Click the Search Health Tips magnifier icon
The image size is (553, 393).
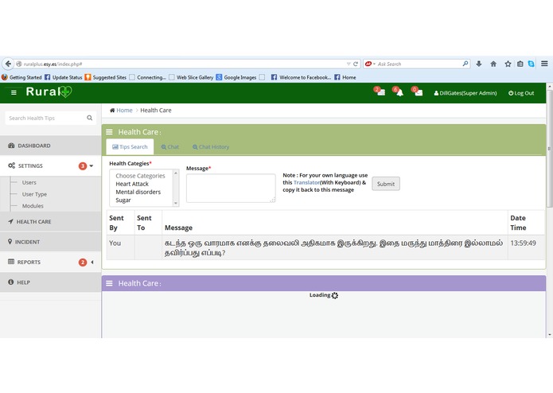coord(90,118)
